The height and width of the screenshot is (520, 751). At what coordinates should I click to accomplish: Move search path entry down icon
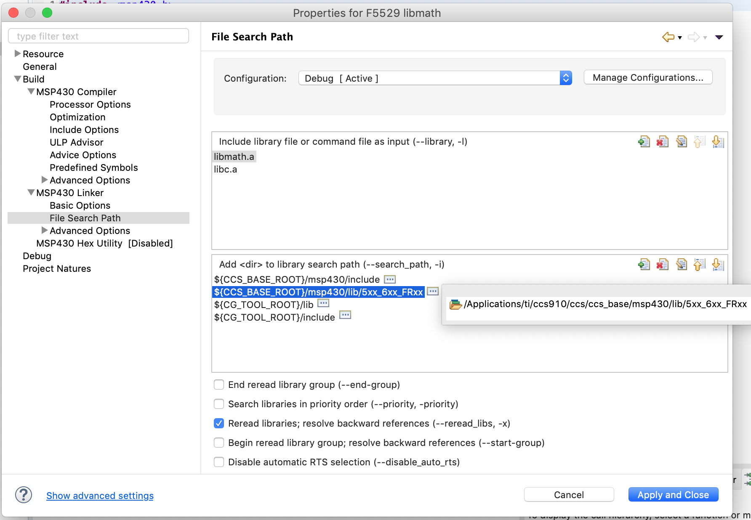718,265
